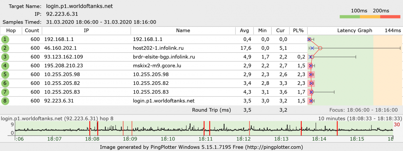Click the hop 7 green circle icon
Image resolution: width=403 pixels, height=151 pixels.
tap(5, 92)
